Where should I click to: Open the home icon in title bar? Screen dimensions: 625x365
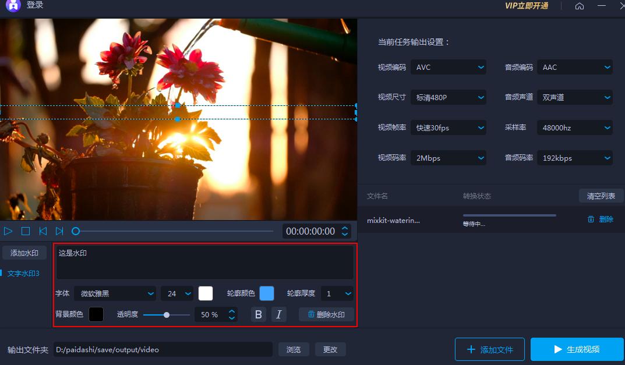[579, 6]
